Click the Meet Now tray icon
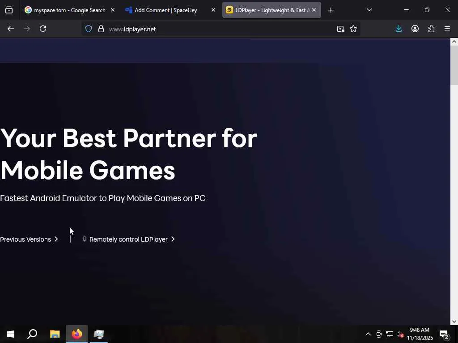This screenshot has height=343, width=458. (x=379, y=334)
